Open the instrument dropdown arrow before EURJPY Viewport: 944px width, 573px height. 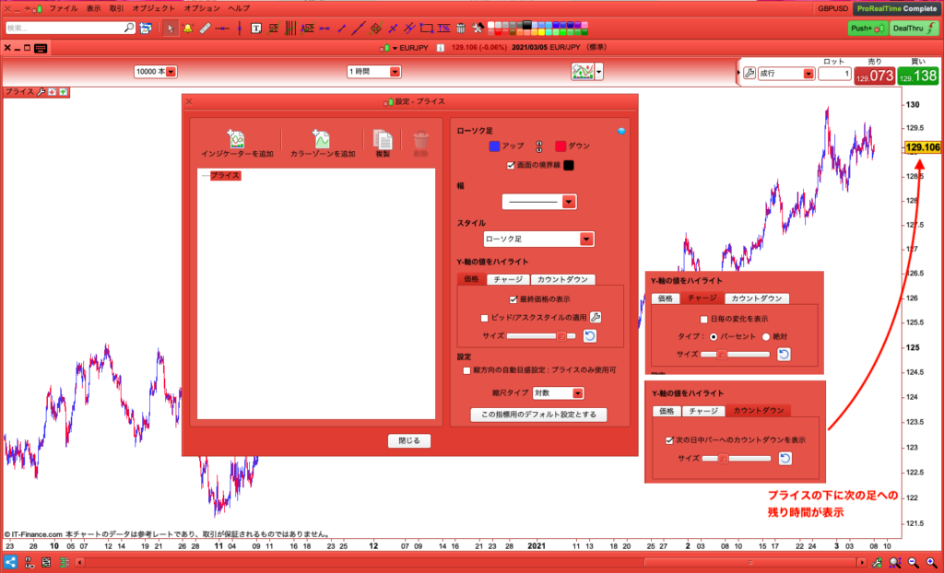(x=395, y=48)
